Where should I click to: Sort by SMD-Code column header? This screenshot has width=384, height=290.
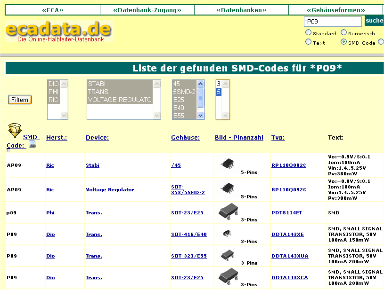pyautogui.click(x=23, y=141)
